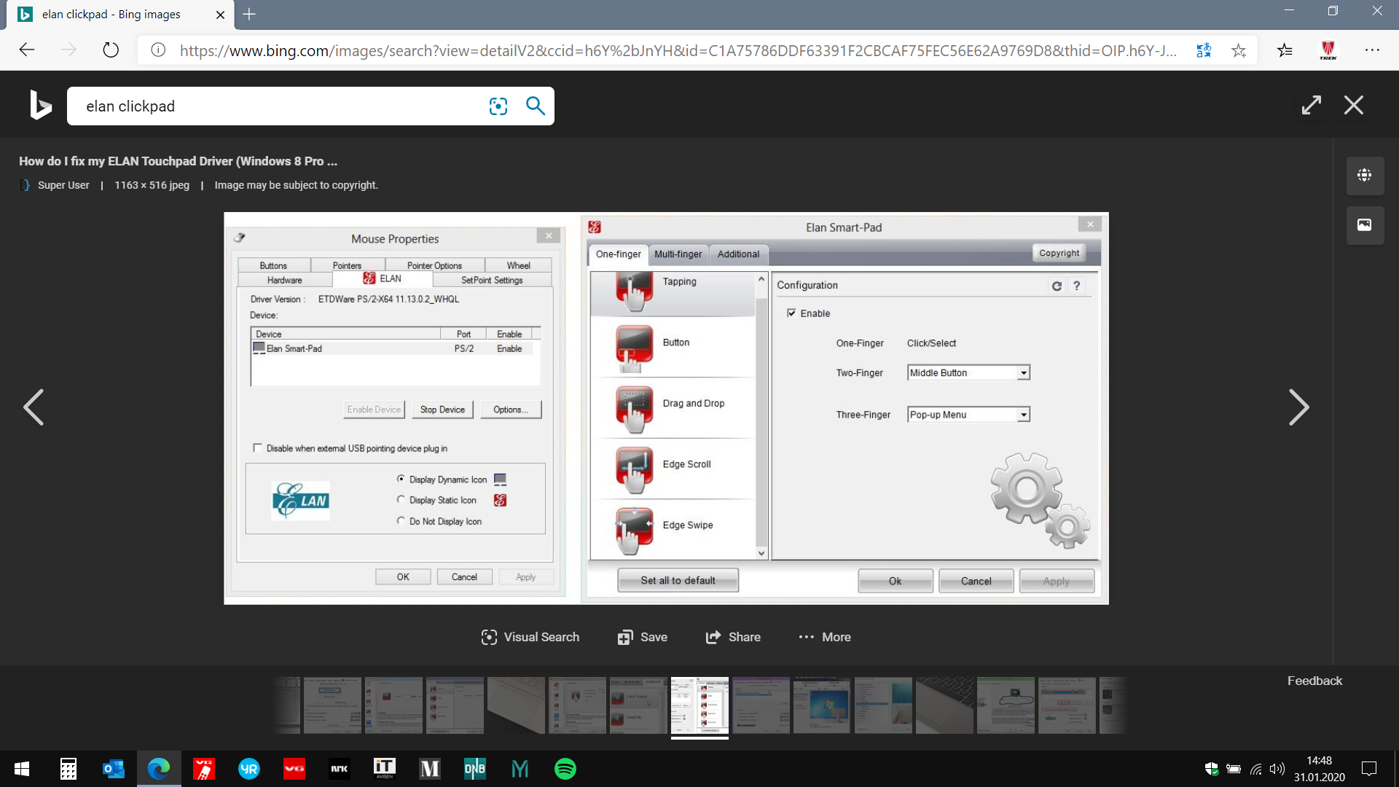This screenshot has height=787, width=1399.
Task: Click the Drag and Drop gesture icon in pictured list
Action: (635, 410)
